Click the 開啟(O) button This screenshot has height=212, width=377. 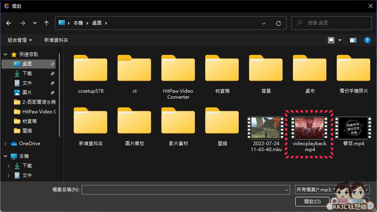(312, 201)
